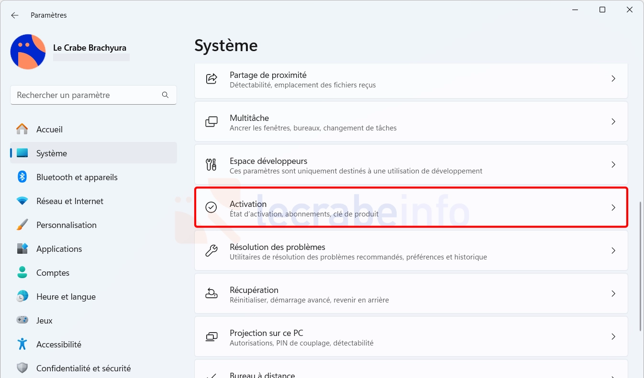Click the vertical scrollbar thumb
644x378 pixels.
coord(641,266)
